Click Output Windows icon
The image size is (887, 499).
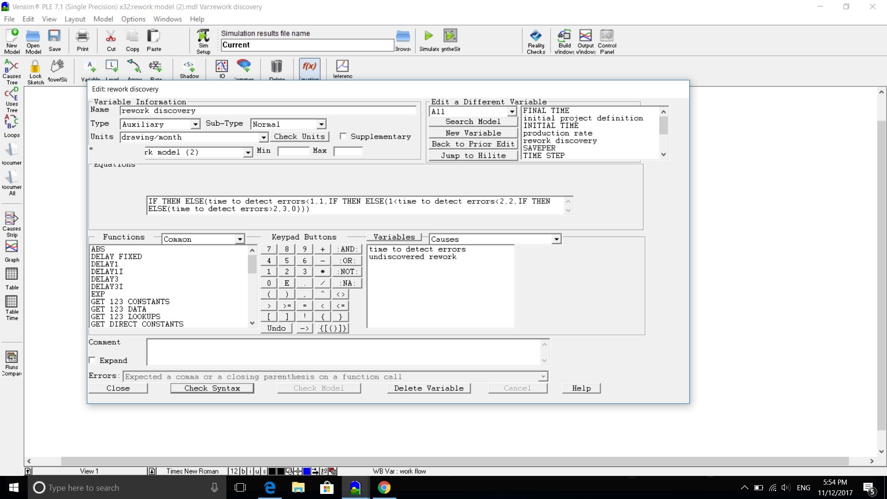[x=585, y=41]
